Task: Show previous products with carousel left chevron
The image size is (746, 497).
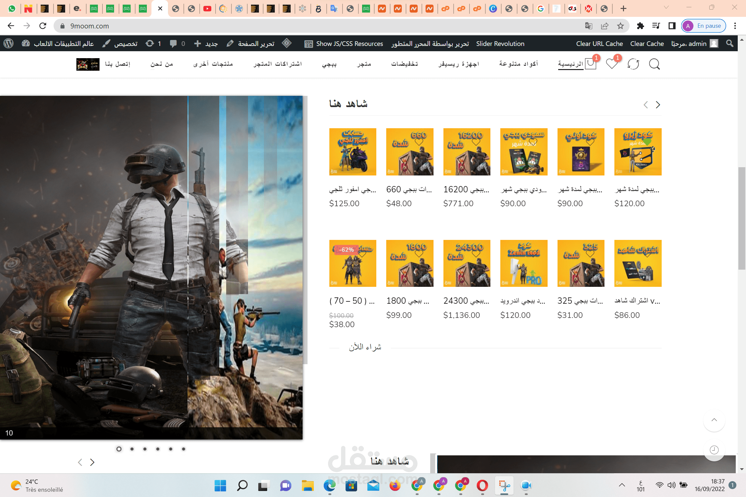Action: 645,105
